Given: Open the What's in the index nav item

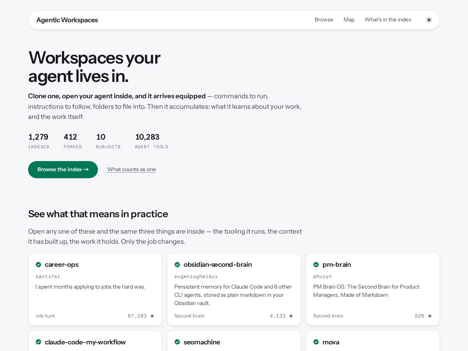Looking at the screenshot, I should 388,20.
